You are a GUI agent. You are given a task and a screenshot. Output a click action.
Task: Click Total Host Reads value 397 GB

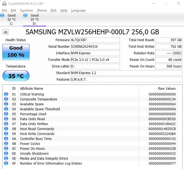[169, 40]
